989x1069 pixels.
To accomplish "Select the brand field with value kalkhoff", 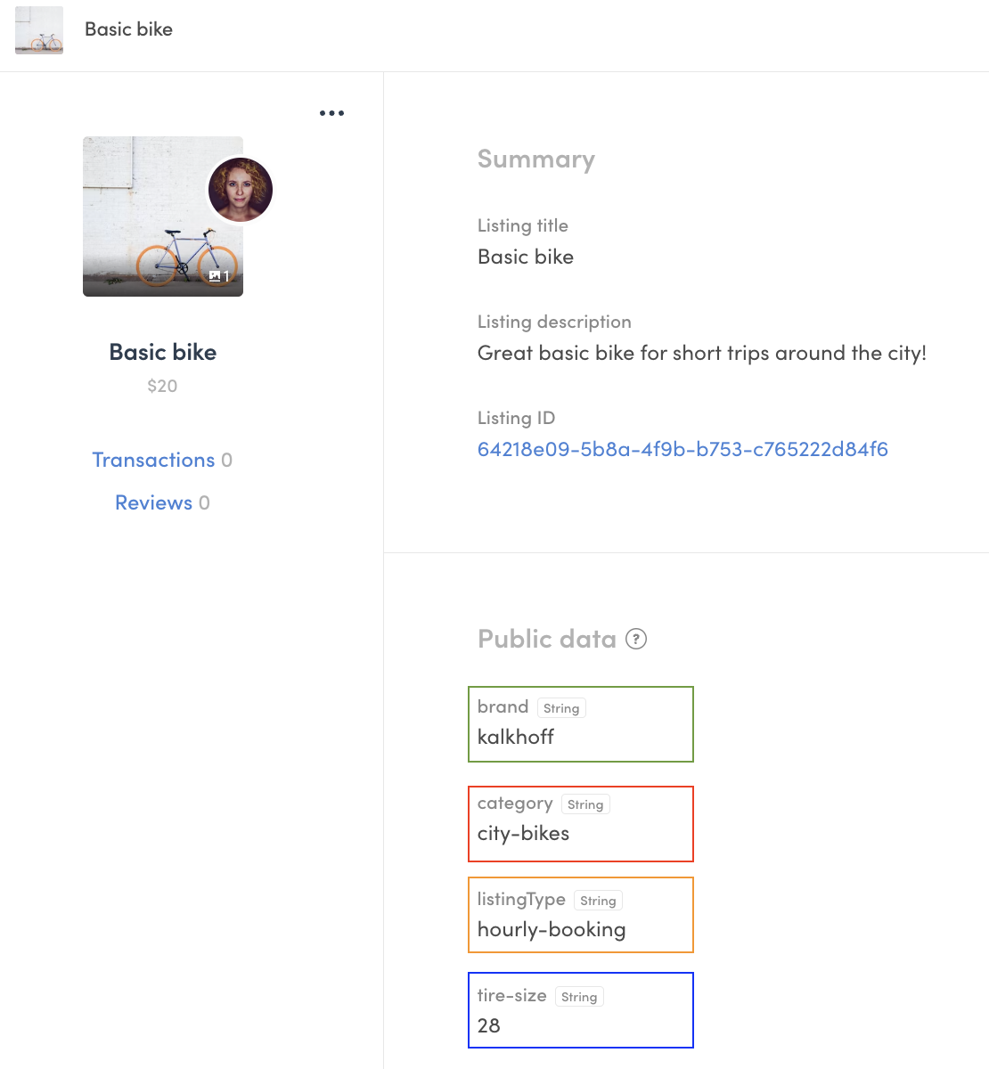I will (x=581, y=724).
